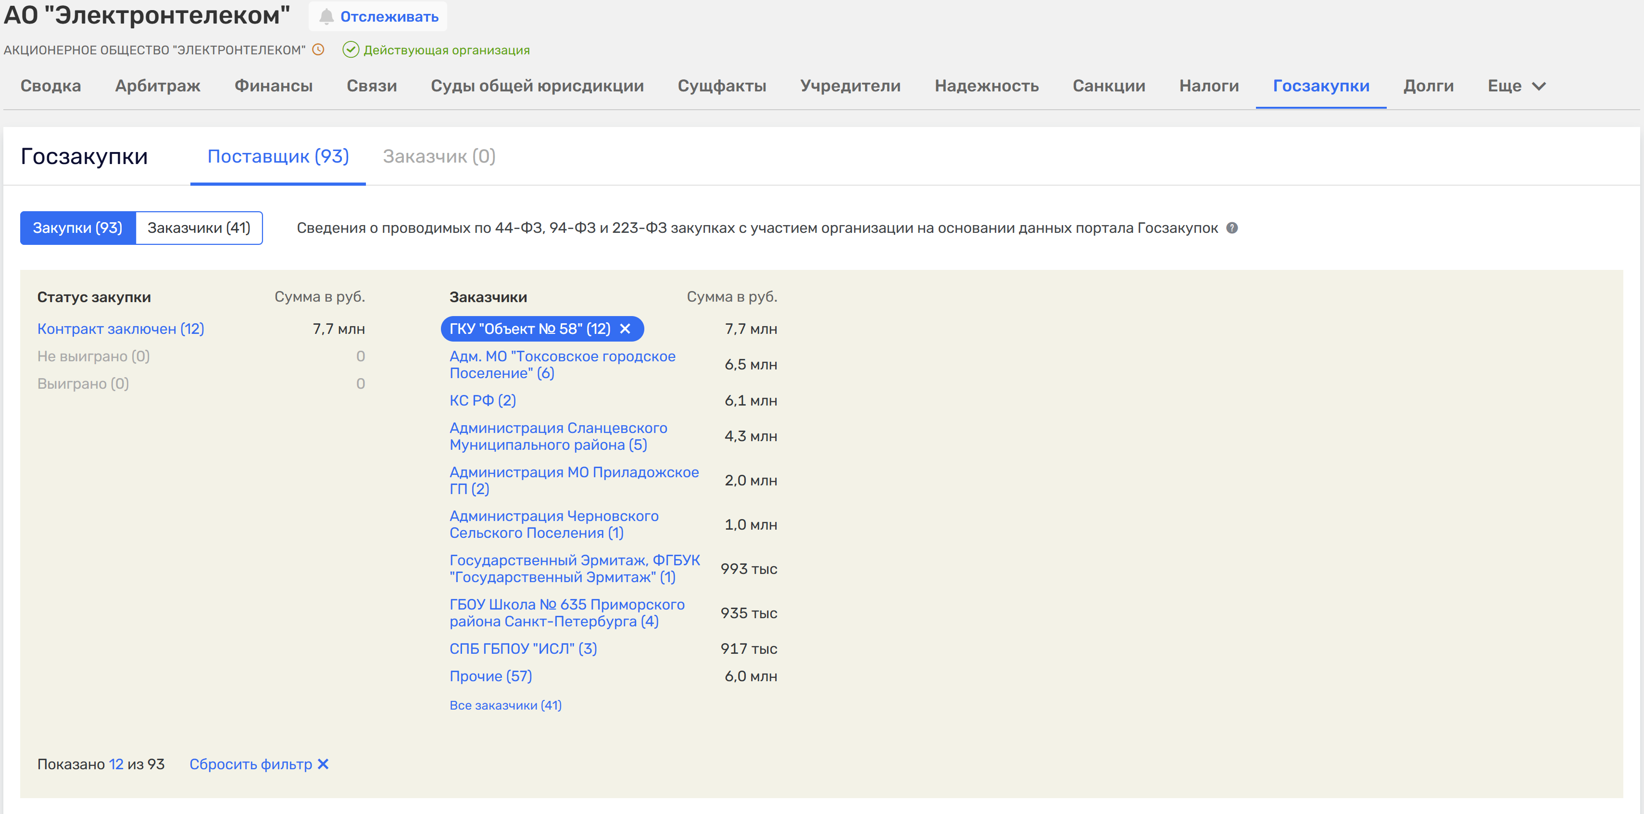1644x814 pixels.
Task: Expand Прочие (57) customers
Action: pyautogui.click(x=490, y=676)
